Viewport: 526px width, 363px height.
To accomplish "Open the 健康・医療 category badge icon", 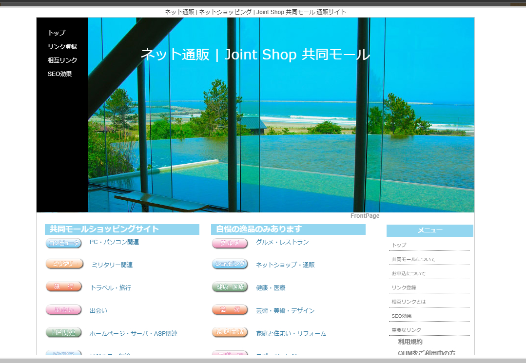I will [230, 287].
